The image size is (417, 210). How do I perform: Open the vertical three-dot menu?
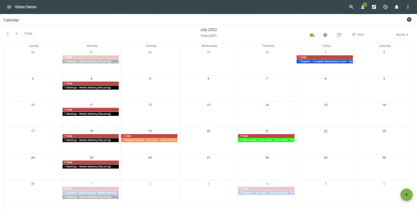(407, 7)
